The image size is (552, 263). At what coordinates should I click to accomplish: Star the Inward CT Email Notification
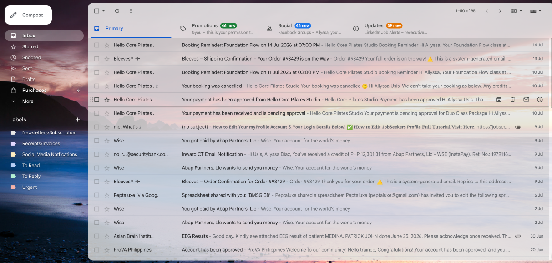(x=107, y=154)
